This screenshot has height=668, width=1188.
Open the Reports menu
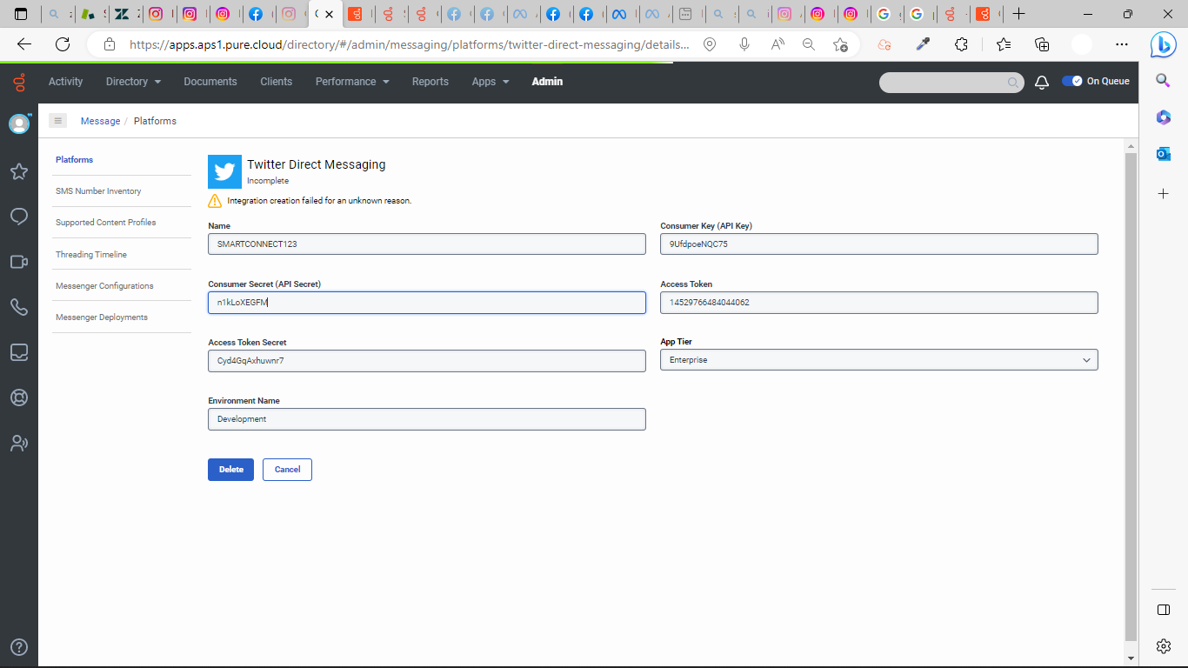pyautogui.click(x=430, y=82)
